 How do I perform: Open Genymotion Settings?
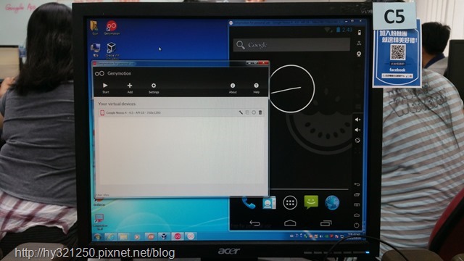coord(154,88)
